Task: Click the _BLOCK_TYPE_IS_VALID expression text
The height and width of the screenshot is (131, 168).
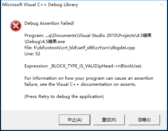Action: click(74, 66)
